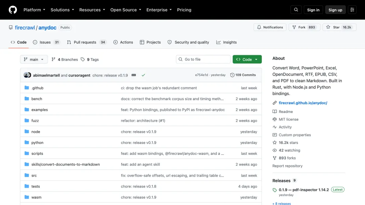This screenshot has width=365, height=205.
Task: Click the fuzz folder icon
Action: [27, 120]
